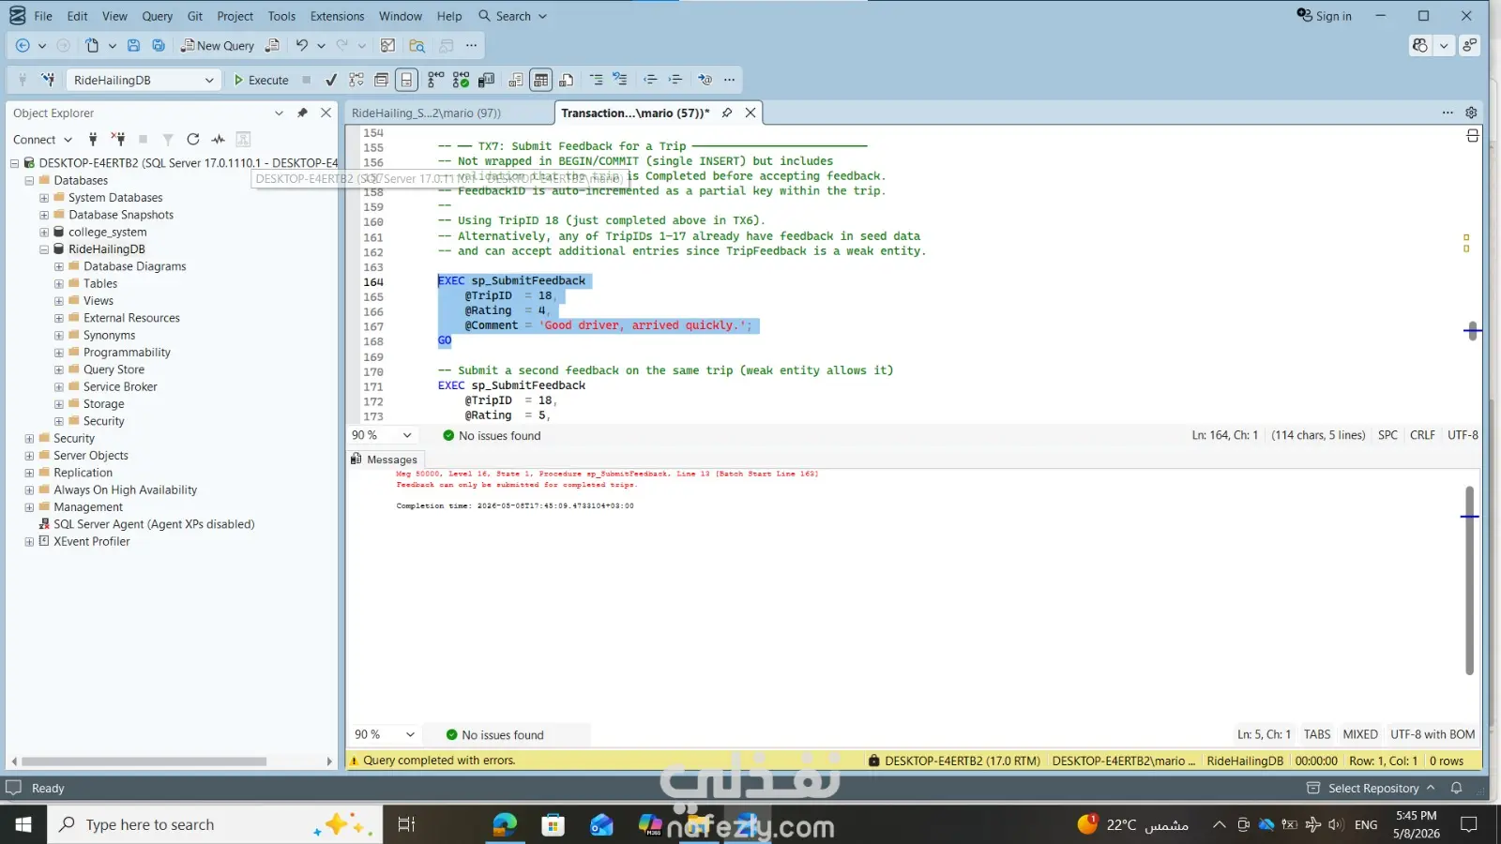
Task: Open the Connect dropdown in Object Explorer
Action: tap(42, 139)
